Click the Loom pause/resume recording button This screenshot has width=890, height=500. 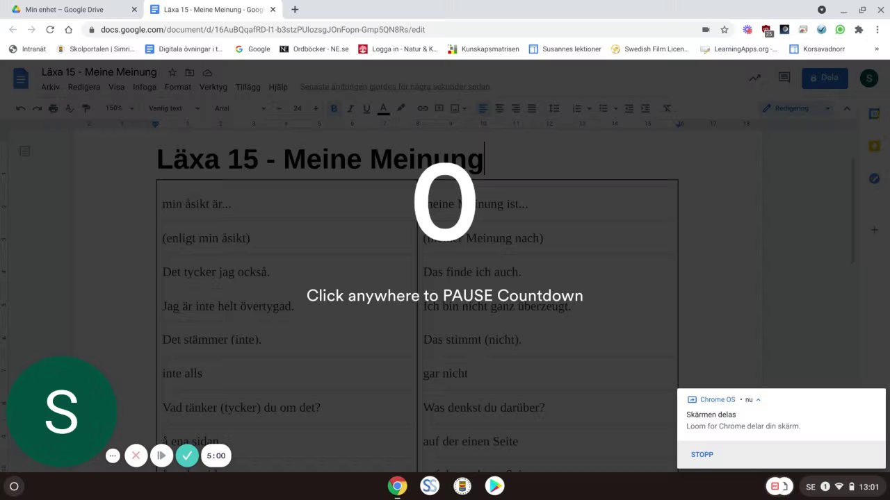(161, 456)
